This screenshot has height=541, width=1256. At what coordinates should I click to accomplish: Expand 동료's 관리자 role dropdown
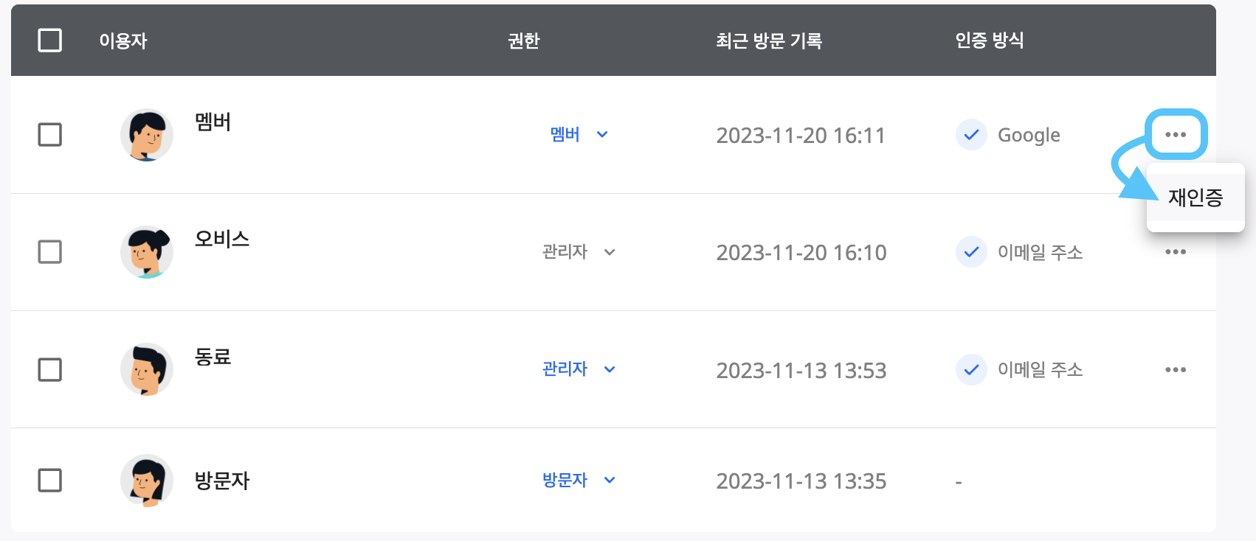coord(579,369)
